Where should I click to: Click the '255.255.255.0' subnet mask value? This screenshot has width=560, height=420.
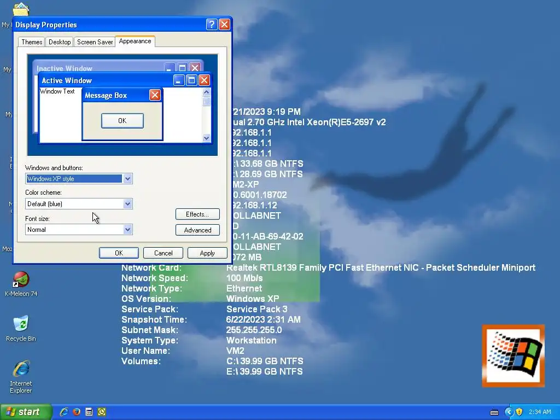tap(254, 330)
